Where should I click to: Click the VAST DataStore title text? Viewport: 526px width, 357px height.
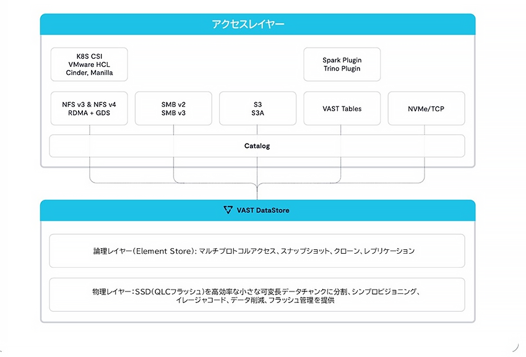[x=263, y=210]
